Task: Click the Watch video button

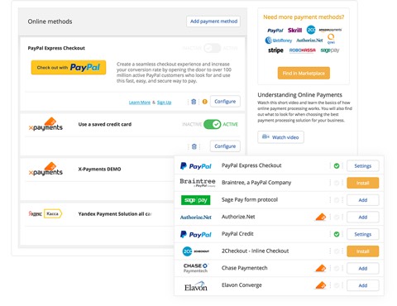Action: (x=280, y=137)
